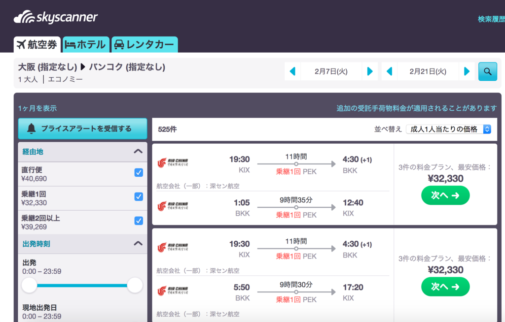Viewport: 505px width, 322px height.
Task: Click the 大阪 ▶ バンコク route heading
Action: (91, 67)
